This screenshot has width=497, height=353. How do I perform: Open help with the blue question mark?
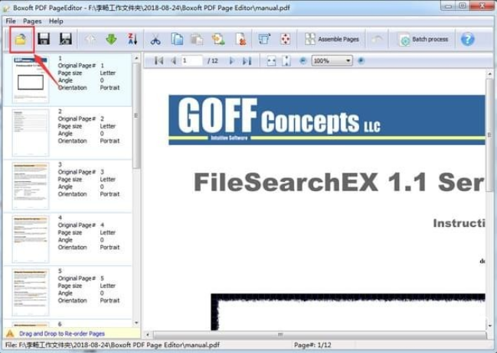coord(468,39)
